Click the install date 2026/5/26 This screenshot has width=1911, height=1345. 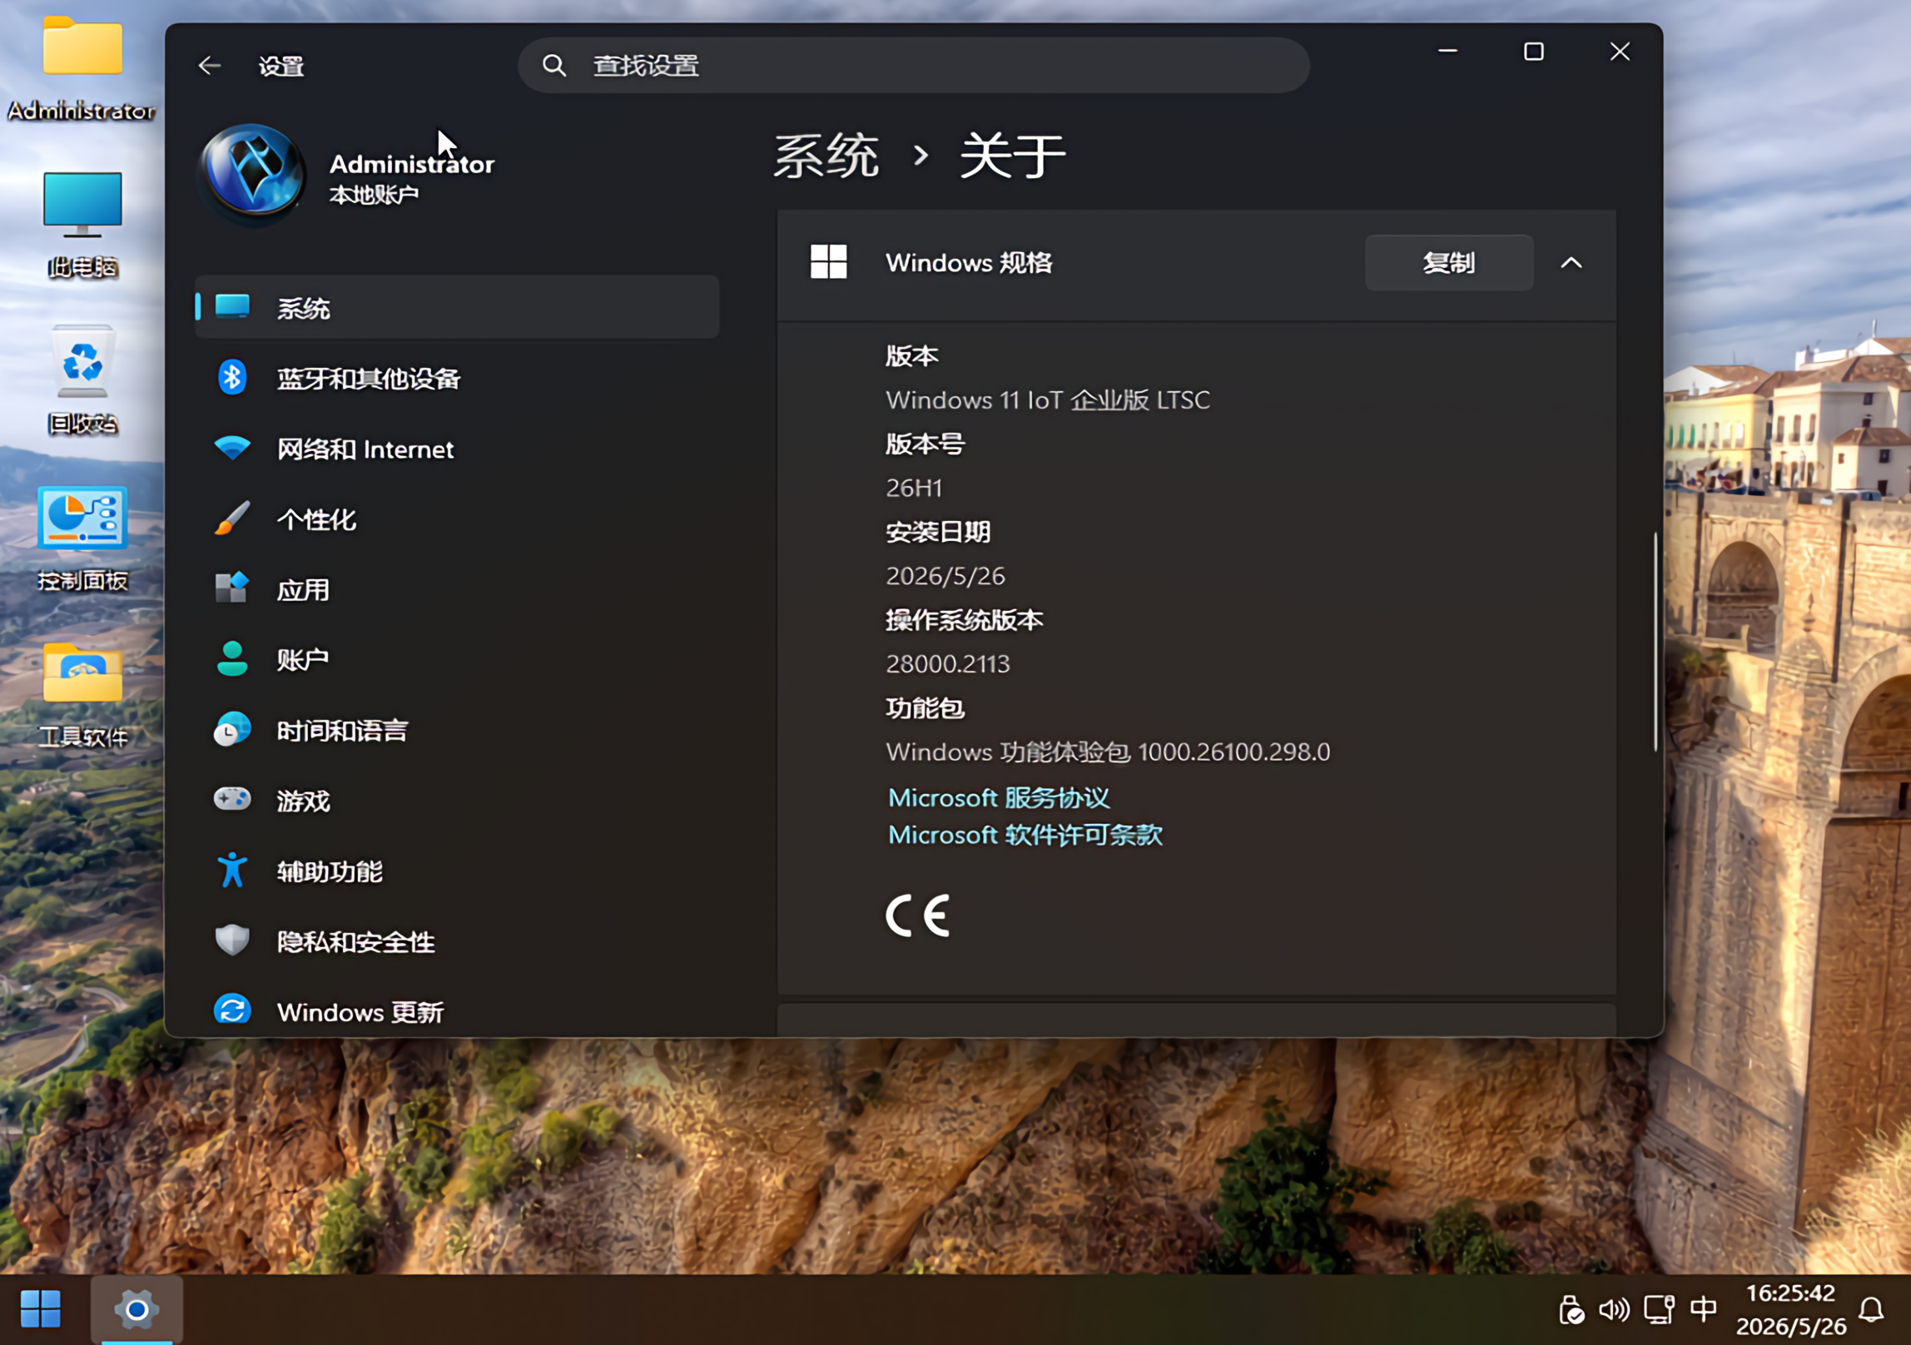pos(946,576)
